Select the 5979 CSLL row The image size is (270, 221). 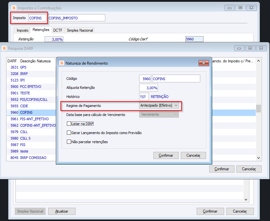[31, 132]
